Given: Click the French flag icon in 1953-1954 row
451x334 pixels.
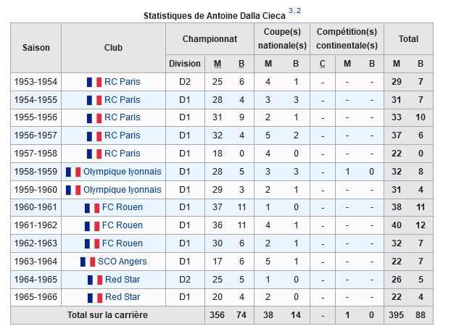Looking at the screenshot, I should click(x=94, y=82).
